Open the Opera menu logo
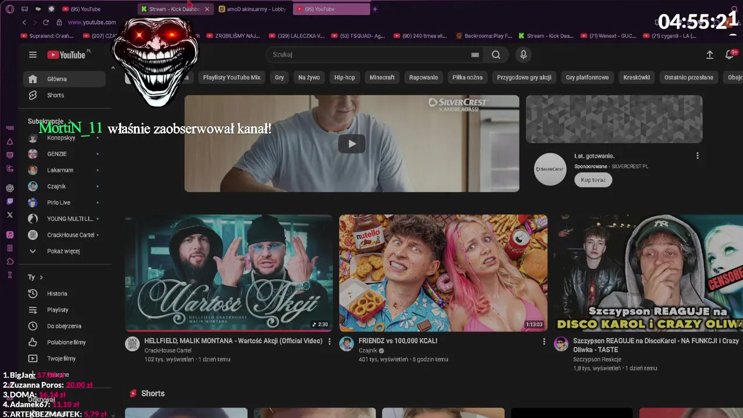Viewport: 743px width, 418px height. point(9,9)
